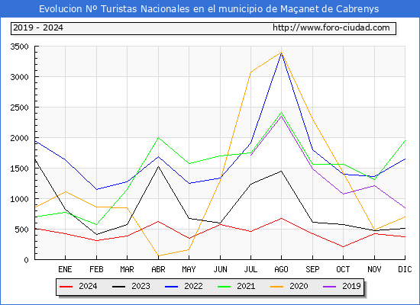Viewport: 420px width, 305px height.
Task: Click the SEP month axis label
Action: (312, 269)
